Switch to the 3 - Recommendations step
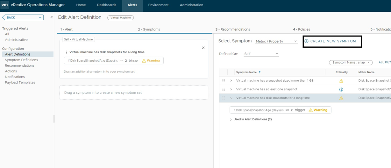This screenshot has width=391, height=168. click(x=232, y=30)
